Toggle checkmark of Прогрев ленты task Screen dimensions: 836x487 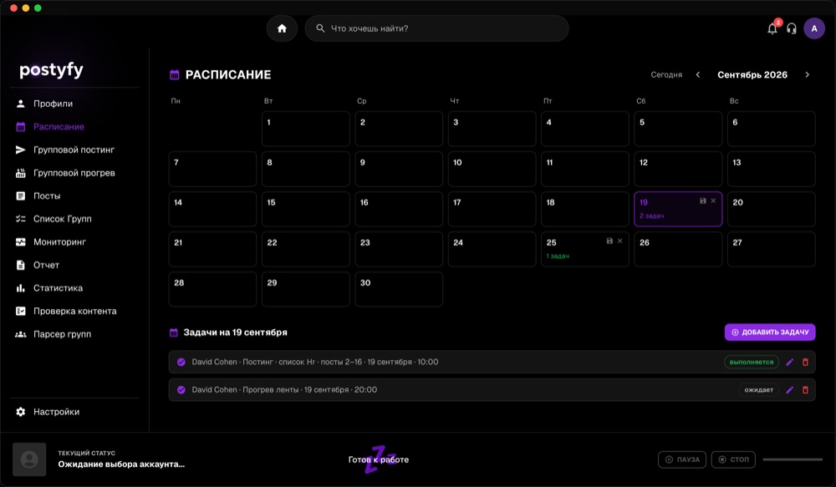(x=181, y=390)
